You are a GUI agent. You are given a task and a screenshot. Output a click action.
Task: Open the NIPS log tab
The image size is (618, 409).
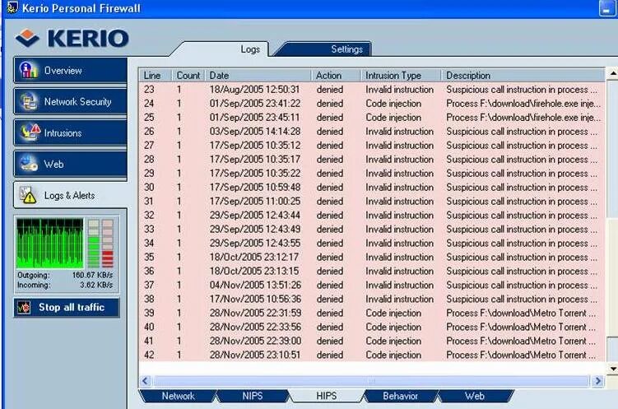tap(253, 396)
